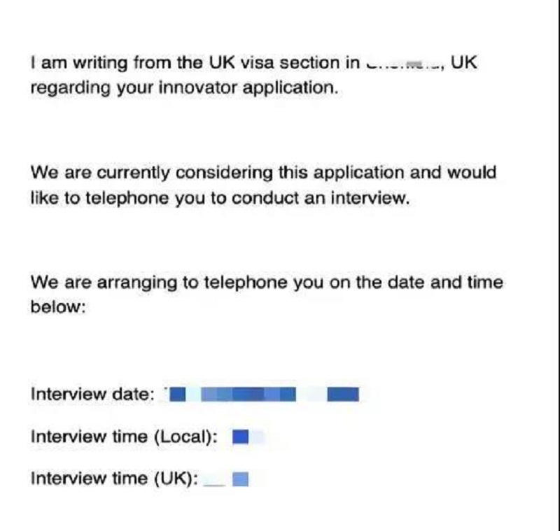Click the word 'below:' in third paragraph
The width and height of the screenshot is (560, 531).
click(58, 306)
